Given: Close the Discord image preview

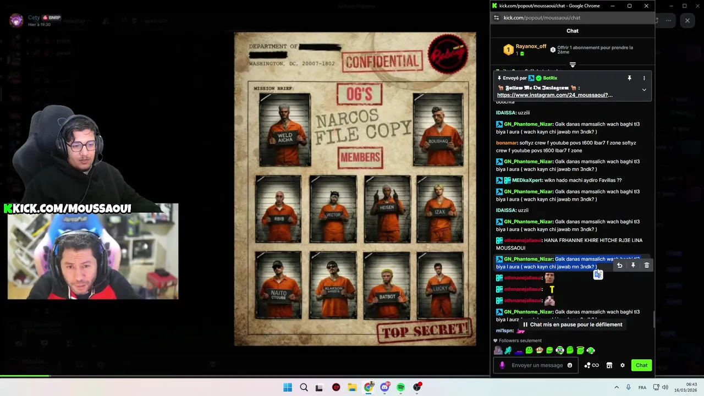Looking at the screenshot, I should click(687, 20).
